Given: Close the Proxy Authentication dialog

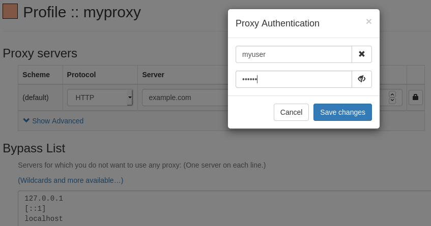Looking at the screenshot, I should pos(369,21).
